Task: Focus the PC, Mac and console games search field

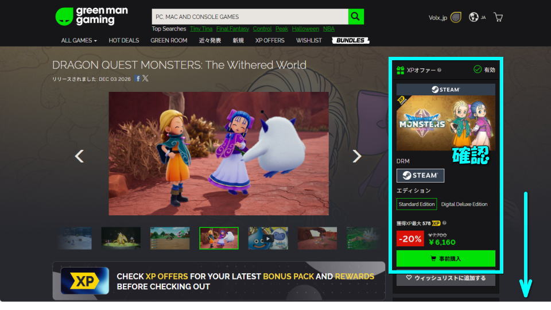Action: click(250, 17)
